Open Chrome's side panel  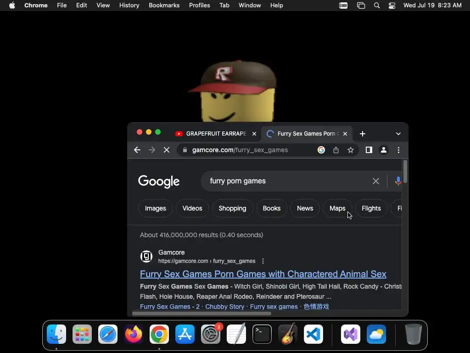coord(369,150)
